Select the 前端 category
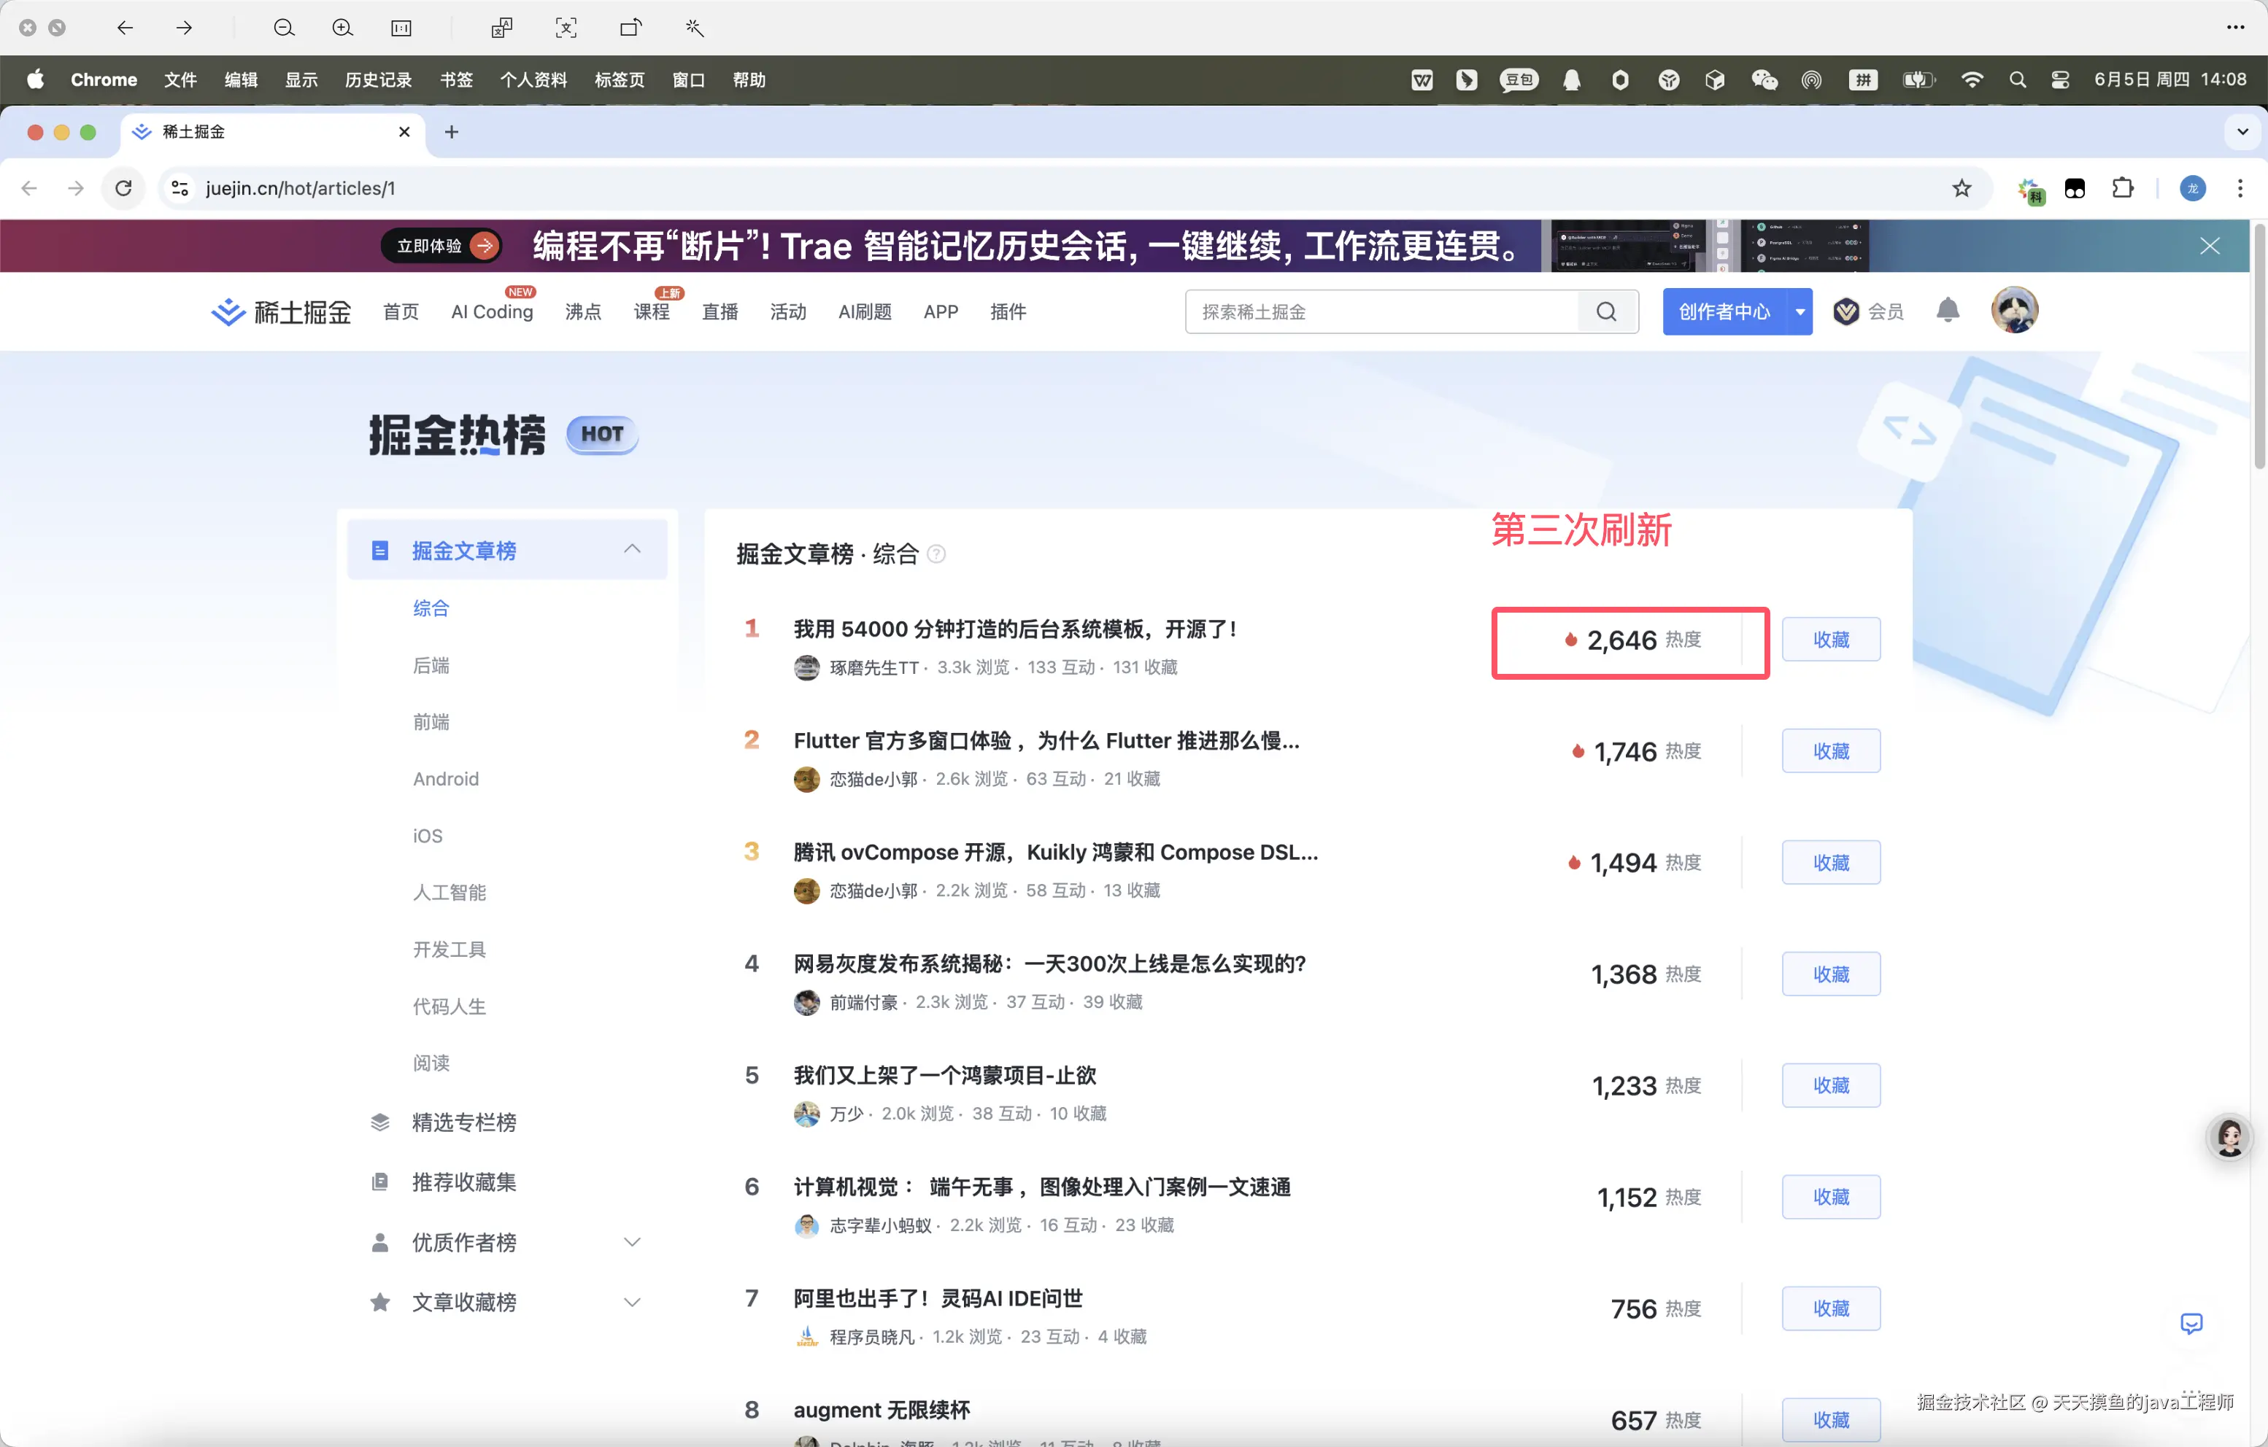Image resolution: width=2268 pixels, height=1447 pixels. [x=431, y=722]
